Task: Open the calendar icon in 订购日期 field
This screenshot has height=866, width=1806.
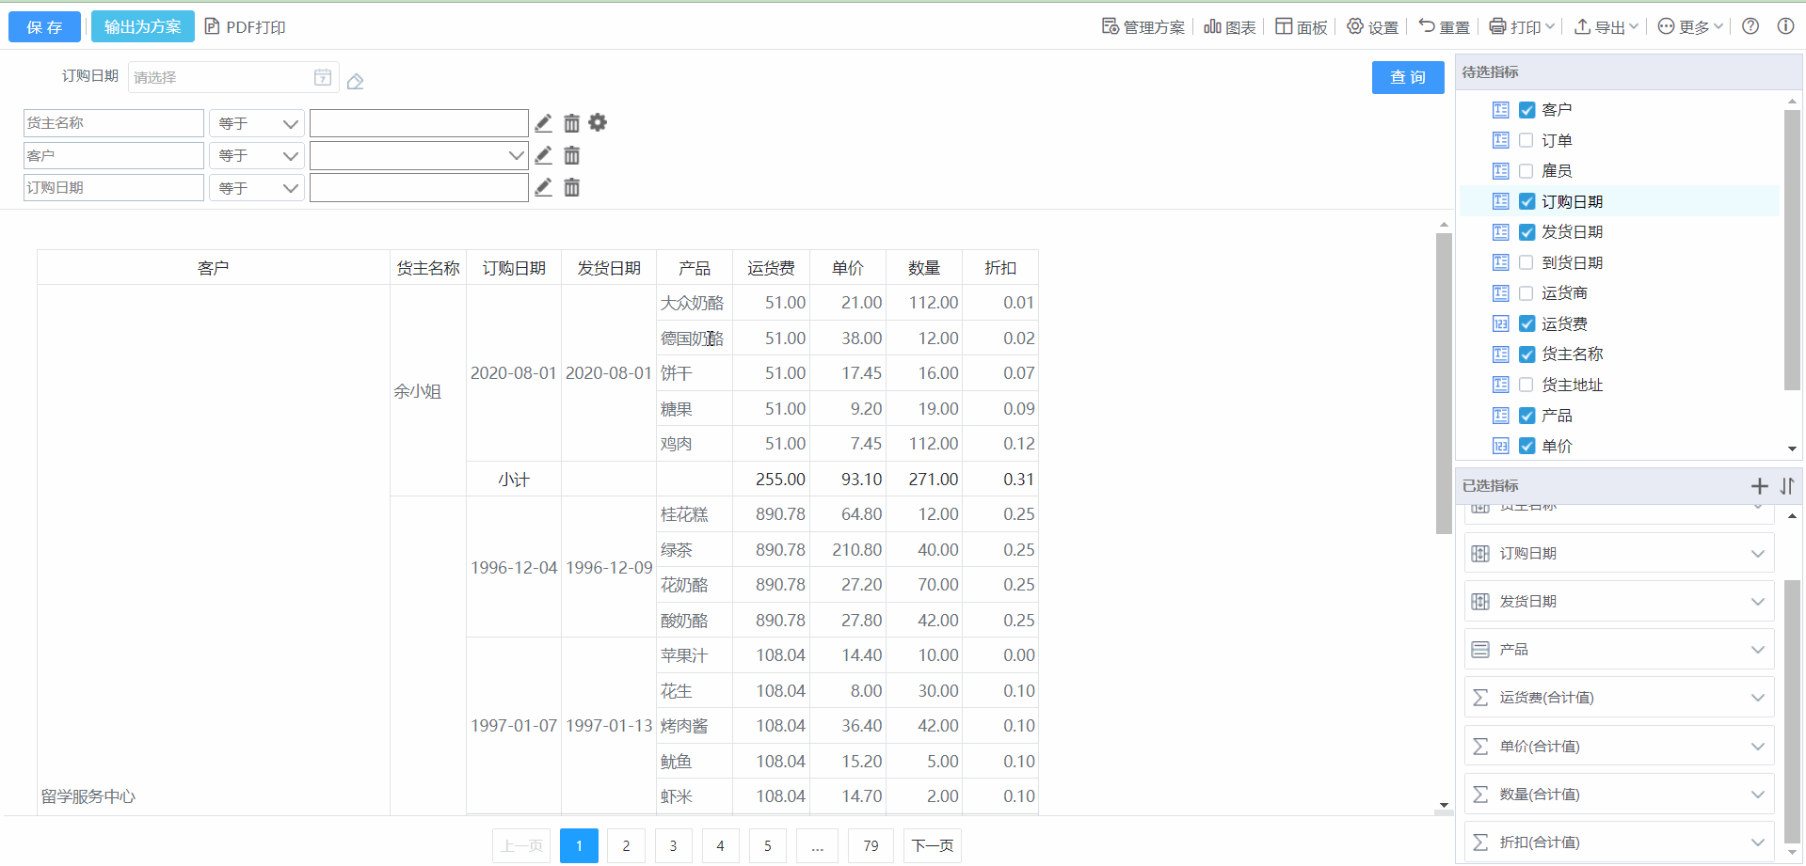Action: (323, 77)
